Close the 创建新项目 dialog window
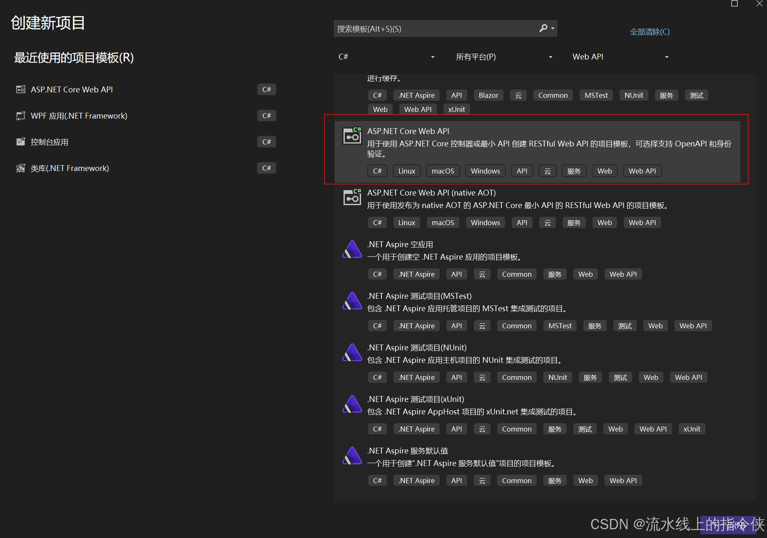The height and width of the screenshot is (538, 767). pos(760,4)
